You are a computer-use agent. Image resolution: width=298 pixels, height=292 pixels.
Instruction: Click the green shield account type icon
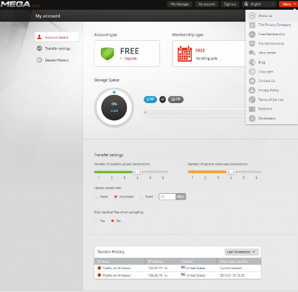(107, 54)
